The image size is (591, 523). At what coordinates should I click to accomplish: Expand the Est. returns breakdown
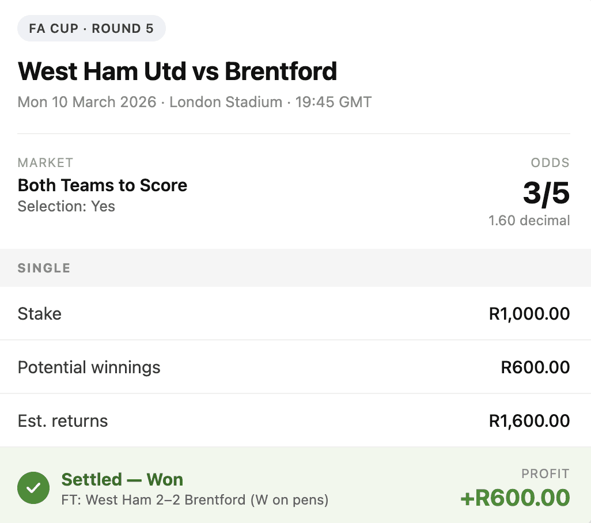[62, 420]
